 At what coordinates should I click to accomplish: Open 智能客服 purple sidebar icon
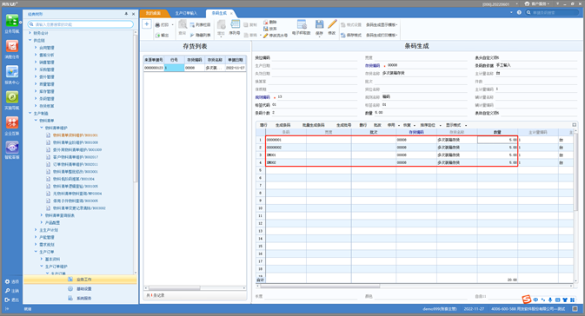[12, 148]
